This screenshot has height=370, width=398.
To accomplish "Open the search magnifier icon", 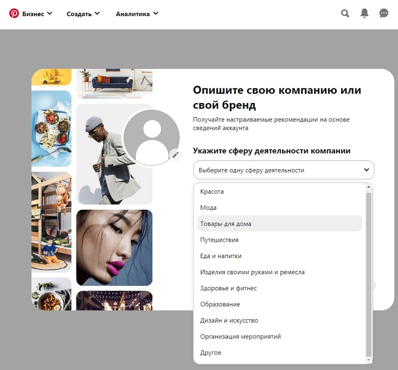I will [345, 13].
